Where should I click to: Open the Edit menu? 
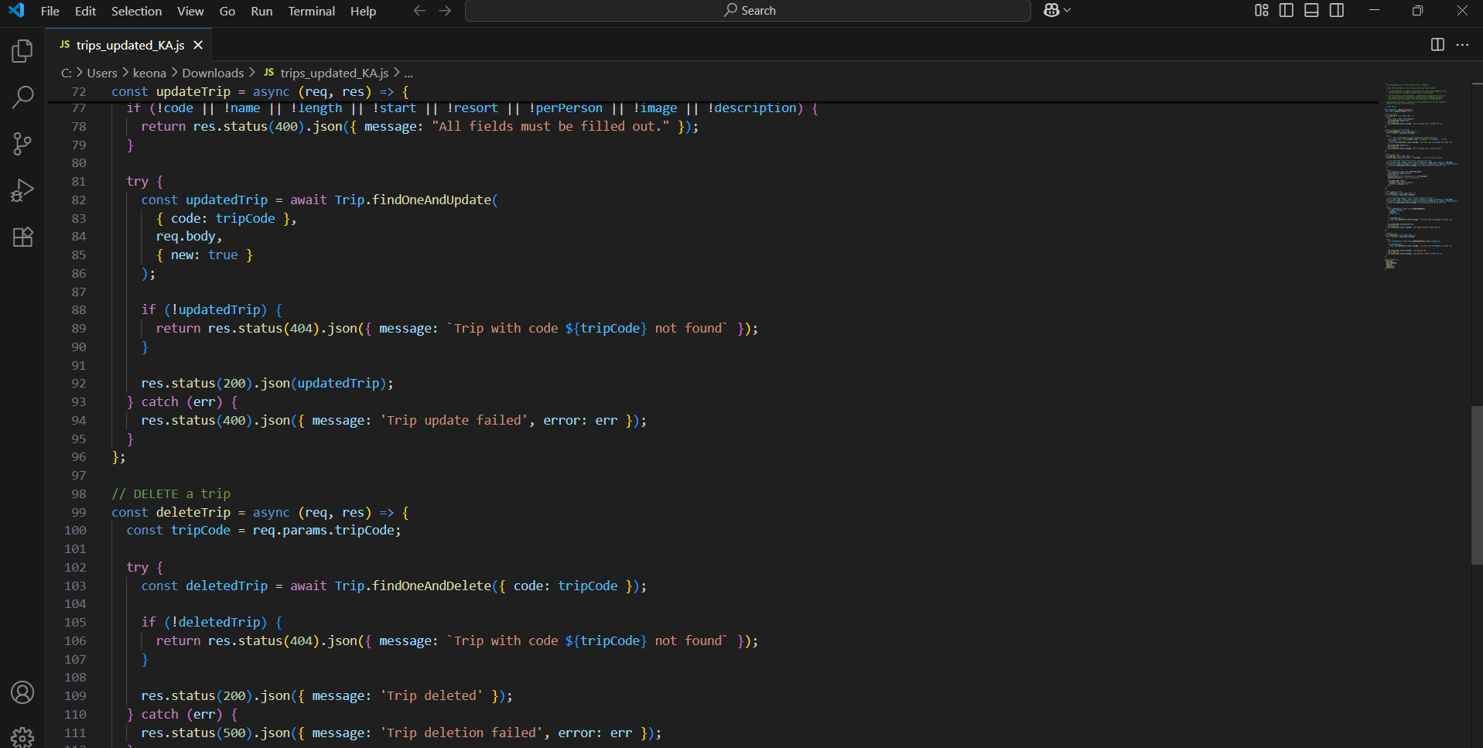[x=85, y=11]
